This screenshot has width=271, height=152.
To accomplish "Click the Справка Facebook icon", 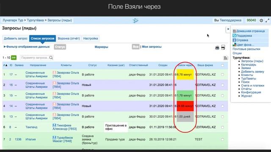I will pyautogui.click(x=234, y=40).
